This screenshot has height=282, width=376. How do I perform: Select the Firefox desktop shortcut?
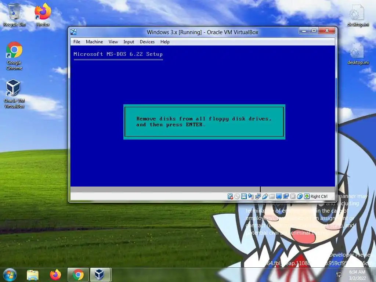[43, 15]
